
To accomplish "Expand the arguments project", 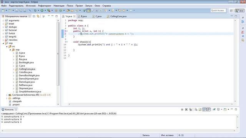I will (3, 20).
